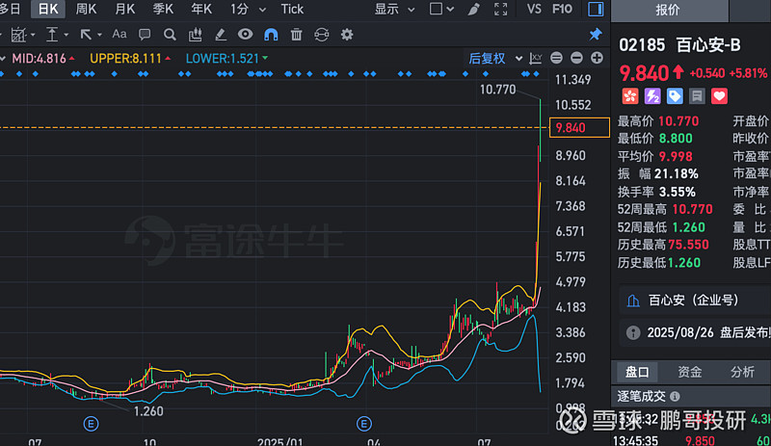771x446 pixels.
Task: Click the earnings E marker near 04
Action: (364, 424)
